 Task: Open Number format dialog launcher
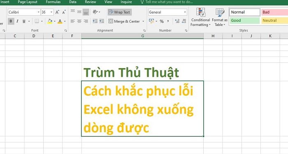tap(186, 31)
